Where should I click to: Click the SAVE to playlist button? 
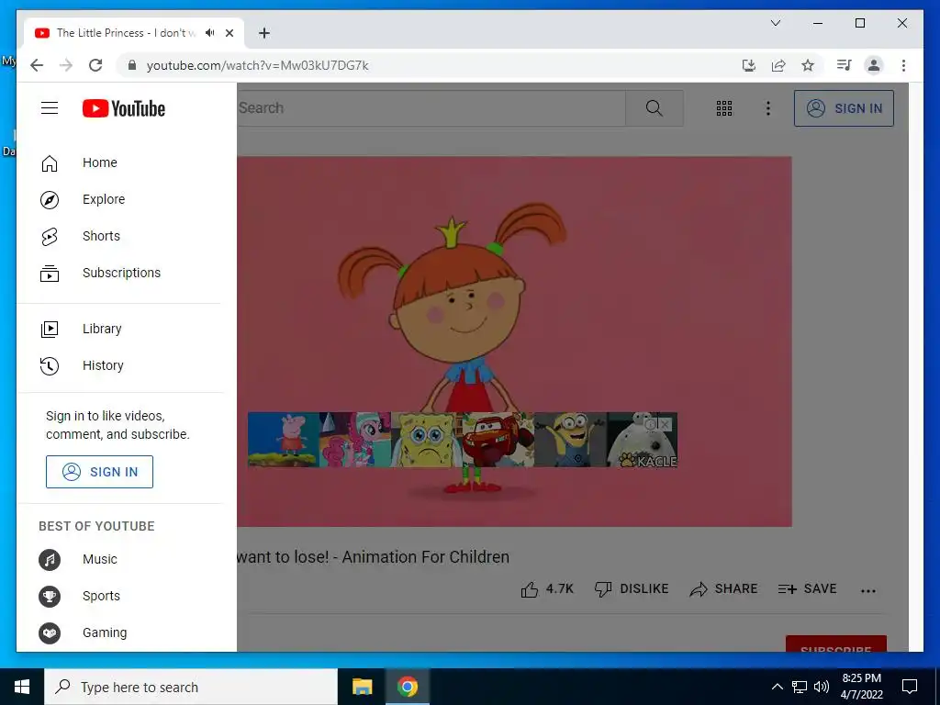(807, 589)
